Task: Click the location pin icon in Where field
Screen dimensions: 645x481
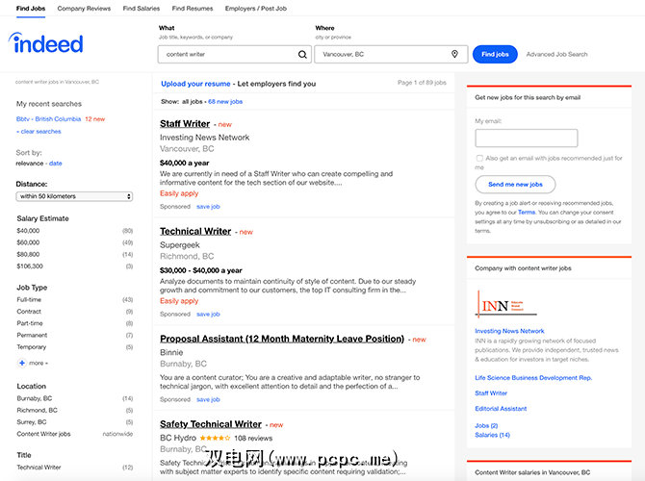Action: coord(454,54)
